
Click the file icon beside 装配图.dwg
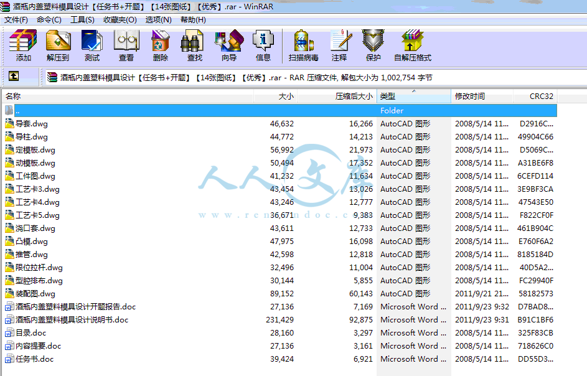pyautogui.click(x=9, y=293)
